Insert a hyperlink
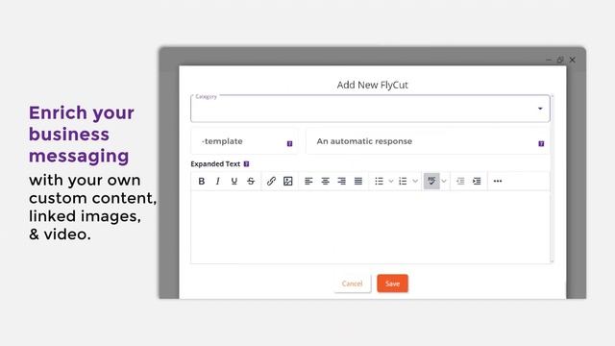Image resolution: width=615 pixels, height=346 pixels. coord(271,181)
